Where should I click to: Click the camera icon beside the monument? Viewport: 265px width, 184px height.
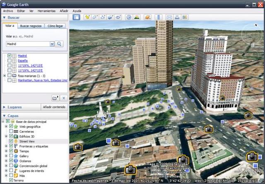click(x=108, y=102)
